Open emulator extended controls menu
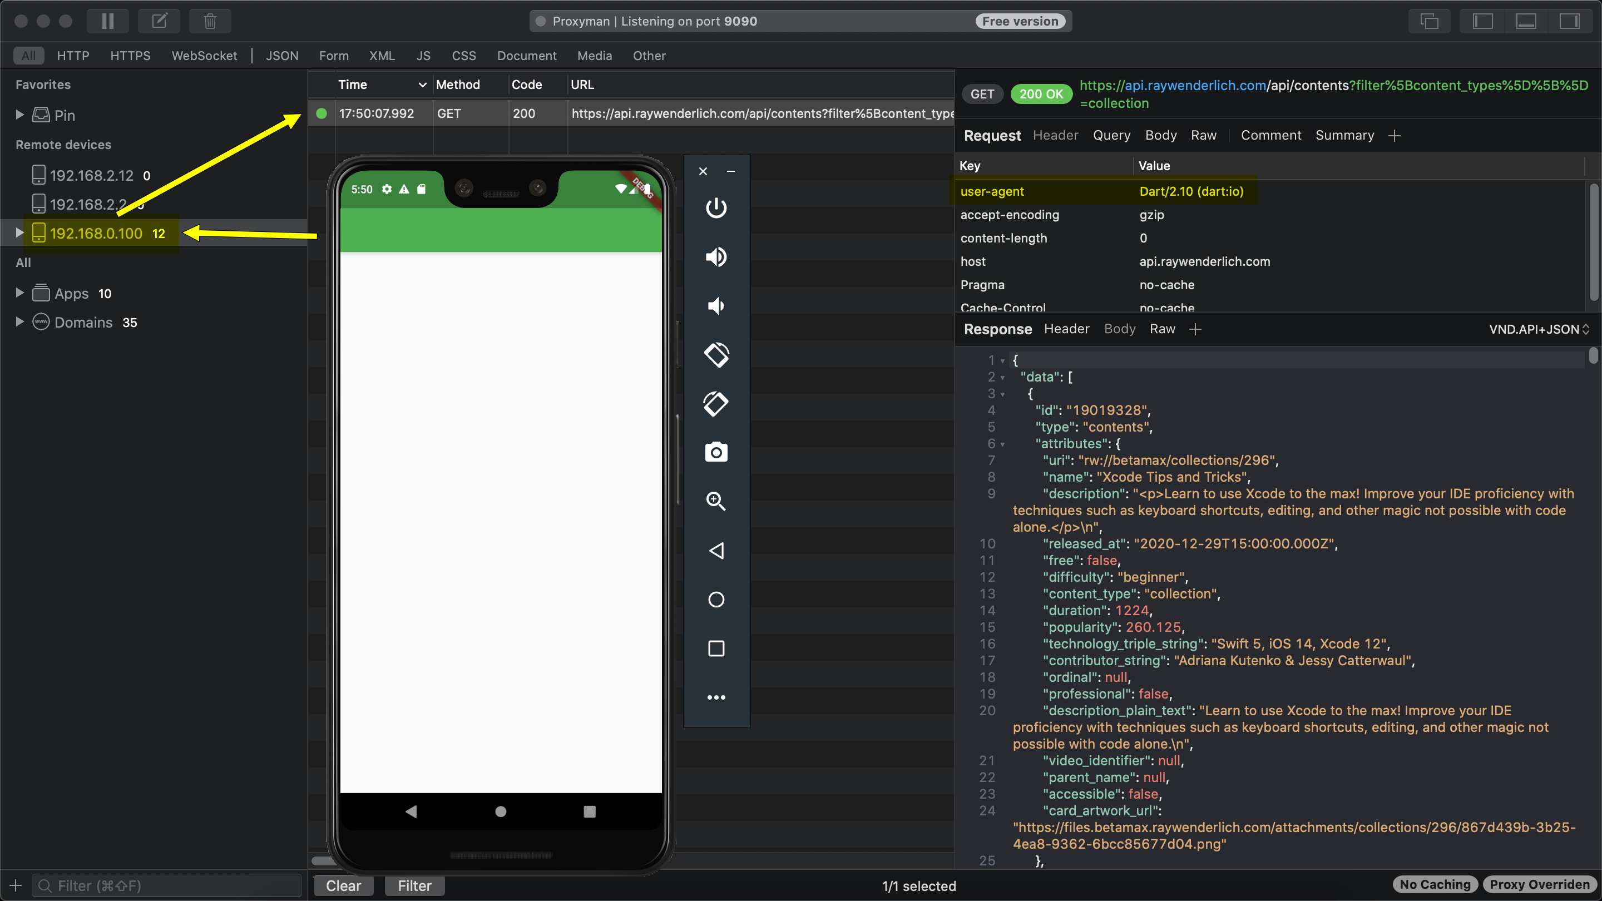The image size is (1602, 901). click(716, 697)
